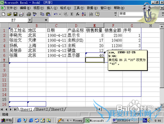The height and width of the screenshot is (124, 164).
Task: Open the Paste Function fx icon
Action: pos(78,14)
